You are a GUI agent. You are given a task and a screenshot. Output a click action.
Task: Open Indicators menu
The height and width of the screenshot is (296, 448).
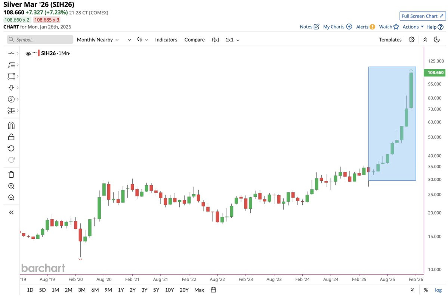tap(166, 40)
